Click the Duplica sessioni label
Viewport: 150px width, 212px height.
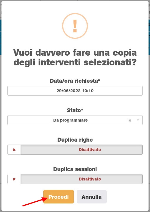(x=75, y=169)
